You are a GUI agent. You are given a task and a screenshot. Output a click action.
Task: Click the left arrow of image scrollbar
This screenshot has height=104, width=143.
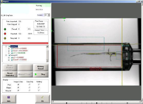point(53,101)
